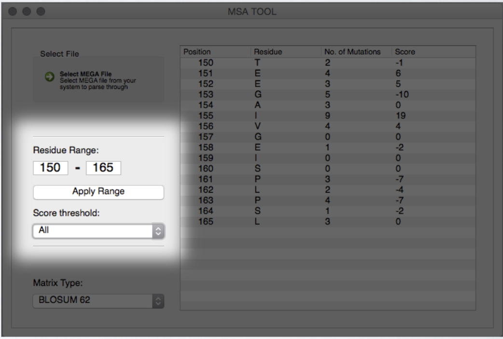Click the score value 6 in row 151

tap(398, 73)
